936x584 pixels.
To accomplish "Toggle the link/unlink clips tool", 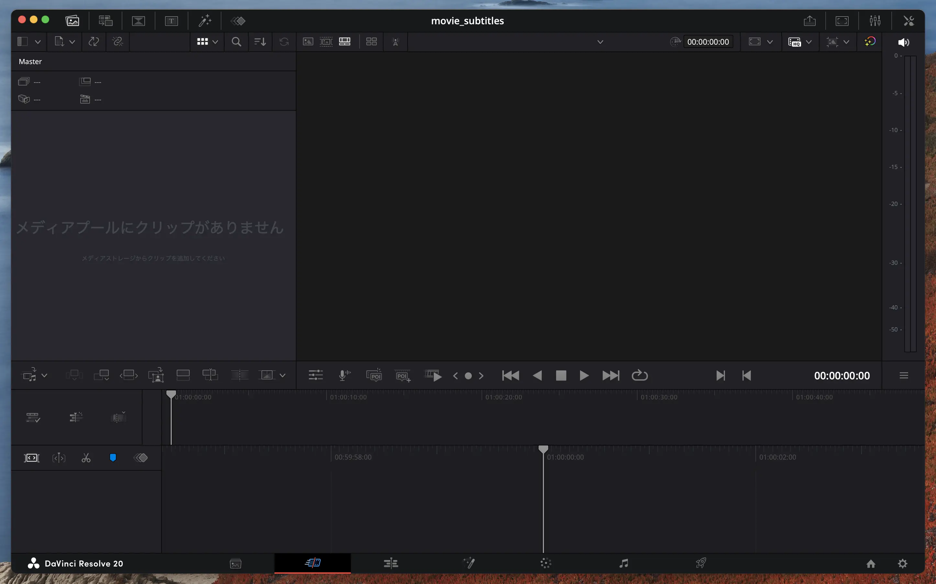I will click(x=117, y=42).
